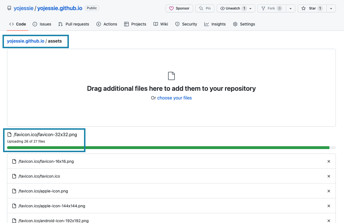Click the file icon in drop zone
The image size is (344, 223).
point(171,76)
